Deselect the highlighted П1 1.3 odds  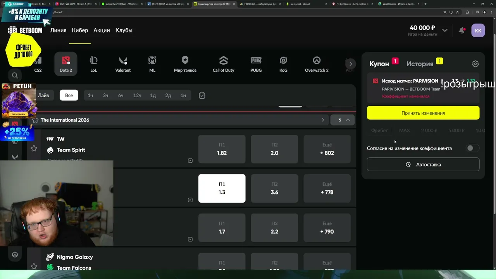tap(222, 188)
